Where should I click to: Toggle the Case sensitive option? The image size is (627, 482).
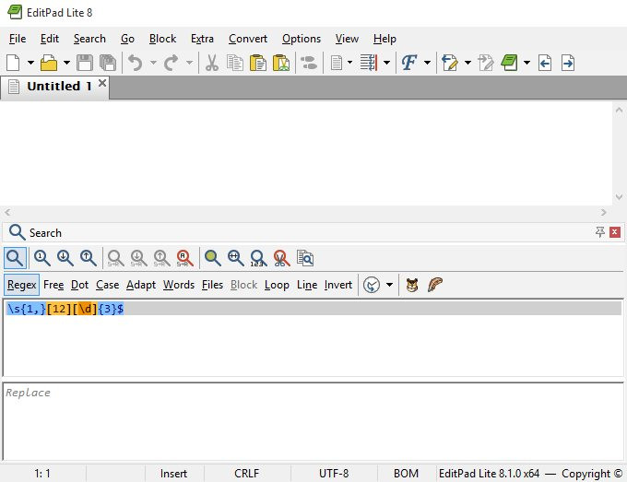tap(108, 285)
